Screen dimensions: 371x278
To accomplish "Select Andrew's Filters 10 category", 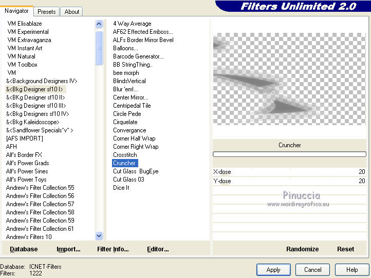I will click(x=29, y=237).
